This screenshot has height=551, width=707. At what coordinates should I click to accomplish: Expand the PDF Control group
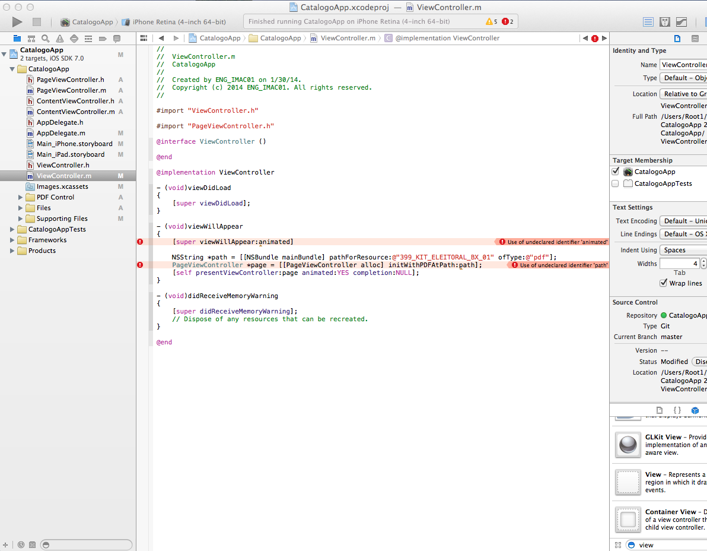coord(21,197)
